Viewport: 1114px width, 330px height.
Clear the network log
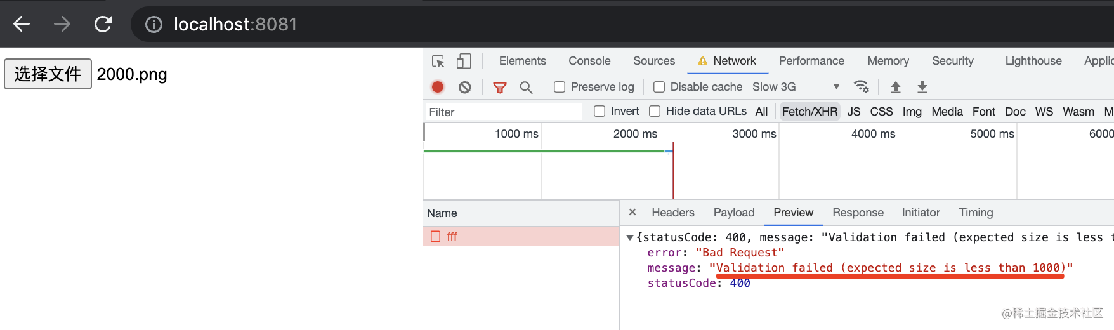coord(465,87)
